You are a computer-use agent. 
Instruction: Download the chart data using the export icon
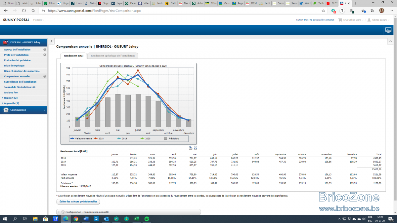(x=191, y=148)
